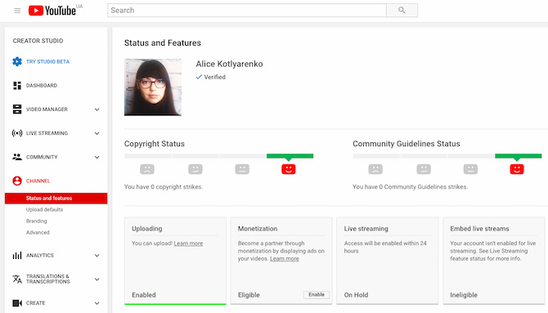Expand the Create section chevron

click(x=97, y=303)
